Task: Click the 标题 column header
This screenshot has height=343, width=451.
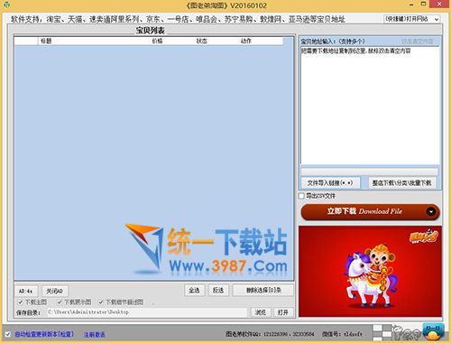Action: click(46, 41)
